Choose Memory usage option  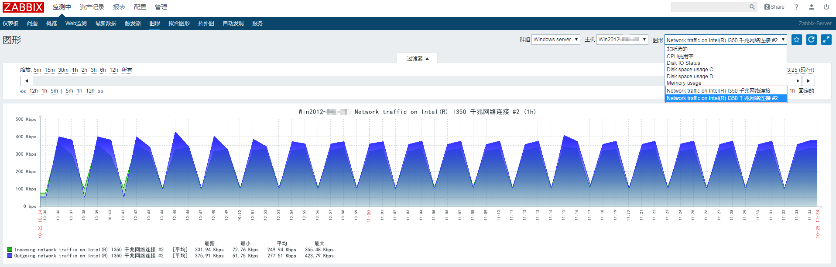pos(726,83)
